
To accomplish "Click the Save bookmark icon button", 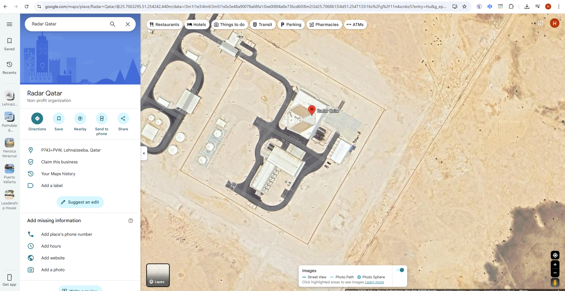I will (x=59, y=118).
